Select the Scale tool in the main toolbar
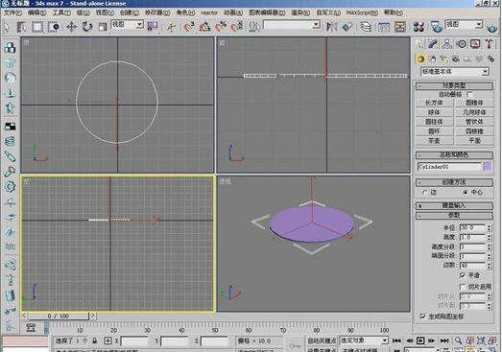 102,27
